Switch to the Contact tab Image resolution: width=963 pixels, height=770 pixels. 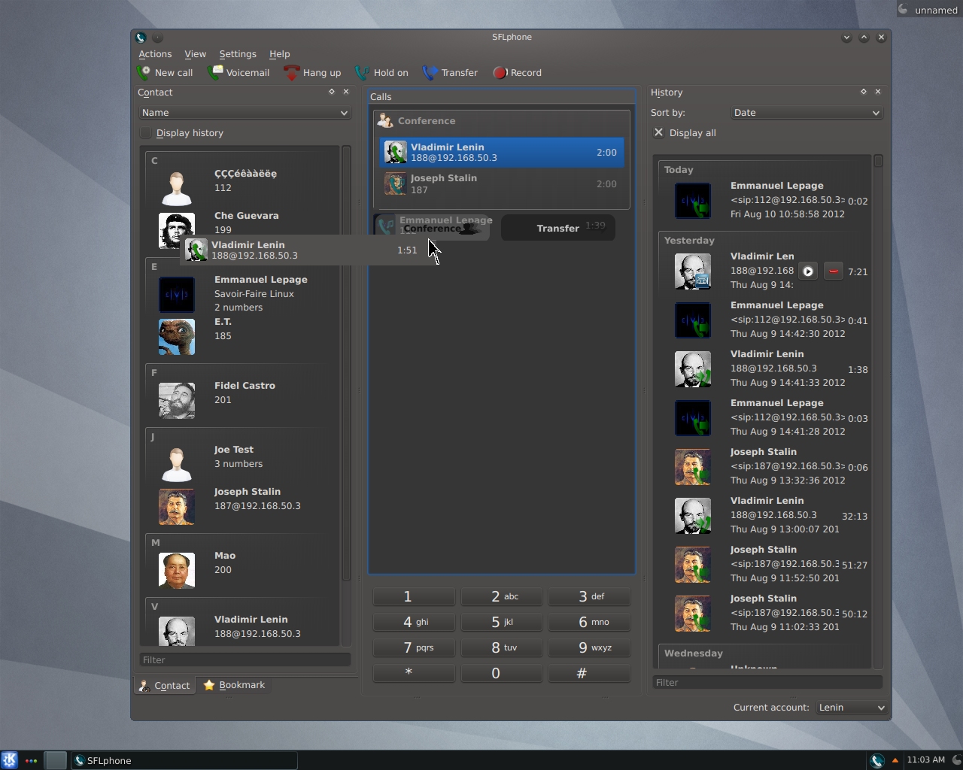pos(164,685)
